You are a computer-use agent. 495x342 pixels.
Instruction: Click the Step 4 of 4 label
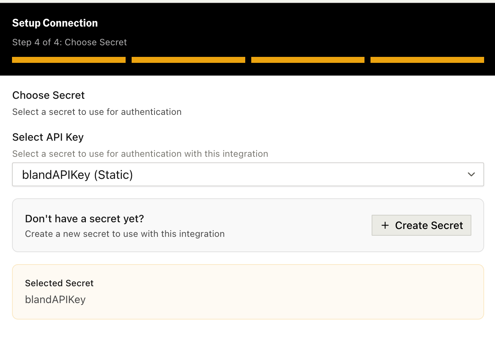point(69,42)
